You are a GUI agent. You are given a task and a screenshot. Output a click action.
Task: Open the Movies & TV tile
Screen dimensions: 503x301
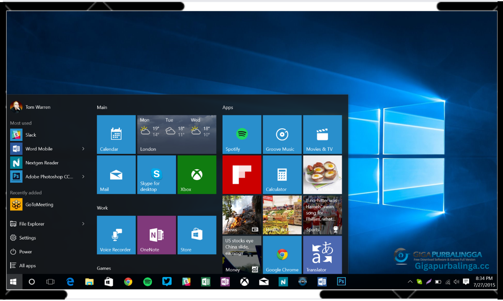[322, 135]
